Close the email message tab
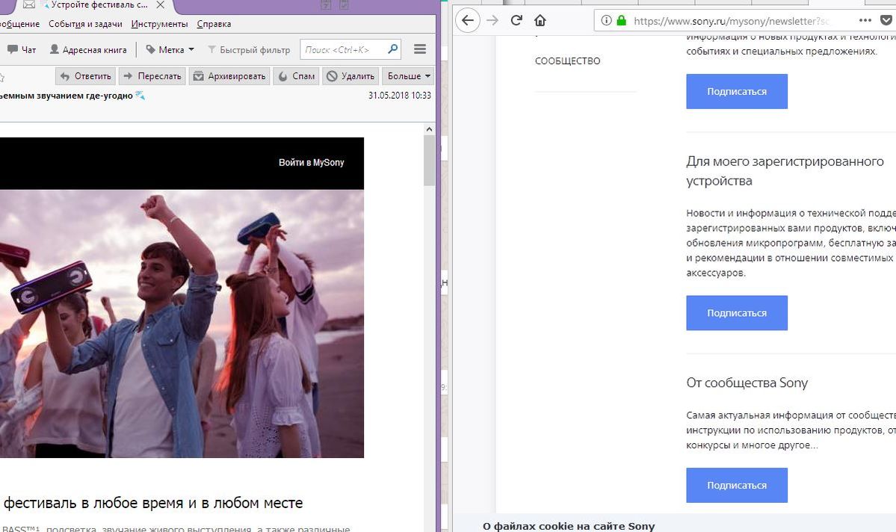The image size is (896, 532). click(160, 5)
